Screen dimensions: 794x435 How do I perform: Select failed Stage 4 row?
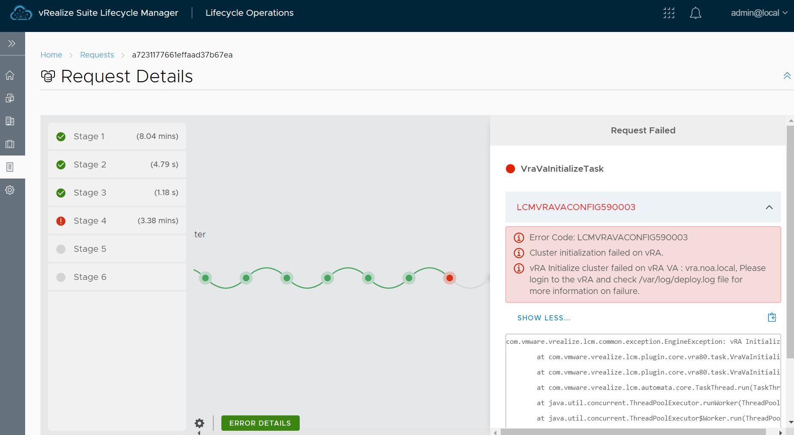coord(117,221)
